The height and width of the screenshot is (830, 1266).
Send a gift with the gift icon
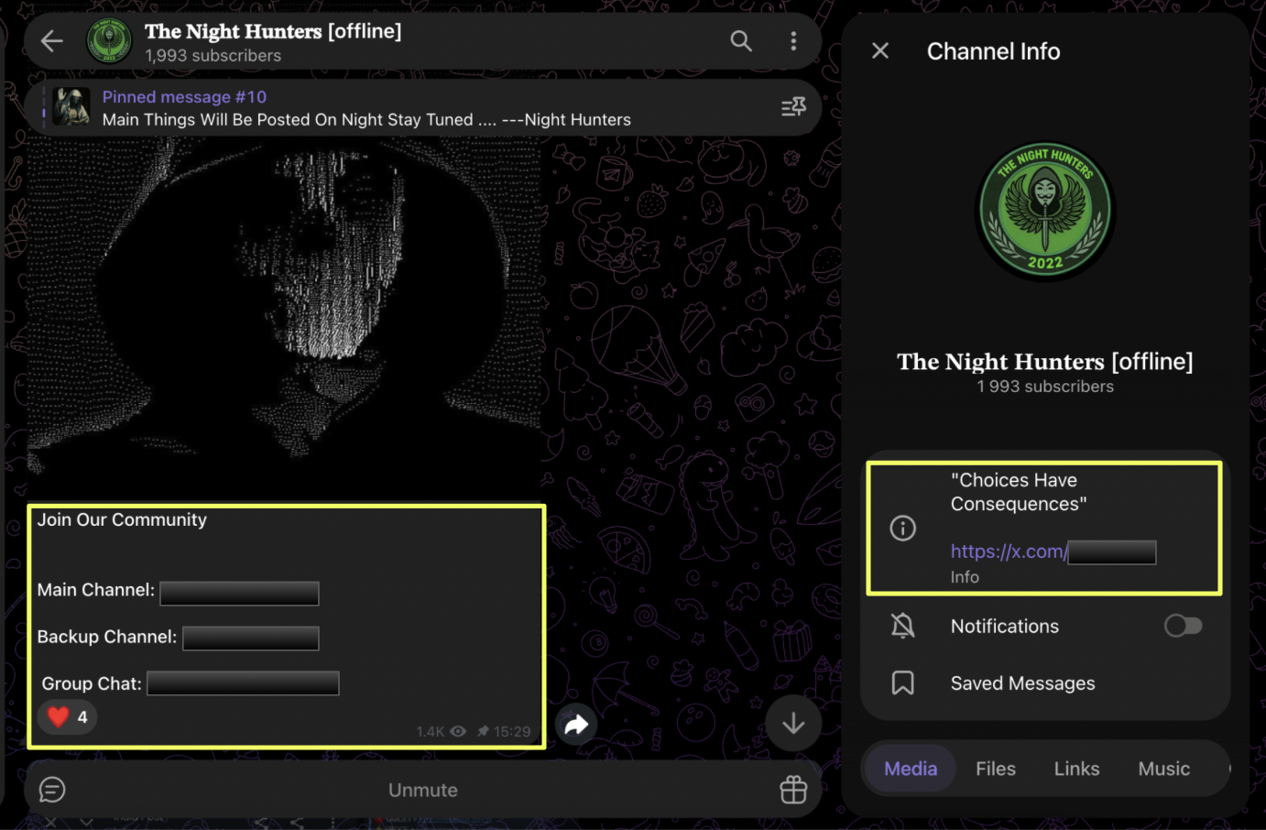(793, 789)
